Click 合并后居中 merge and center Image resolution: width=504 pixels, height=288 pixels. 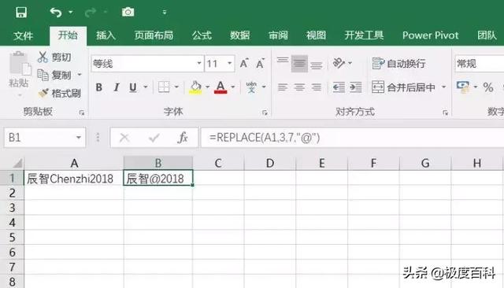[403, 87]
